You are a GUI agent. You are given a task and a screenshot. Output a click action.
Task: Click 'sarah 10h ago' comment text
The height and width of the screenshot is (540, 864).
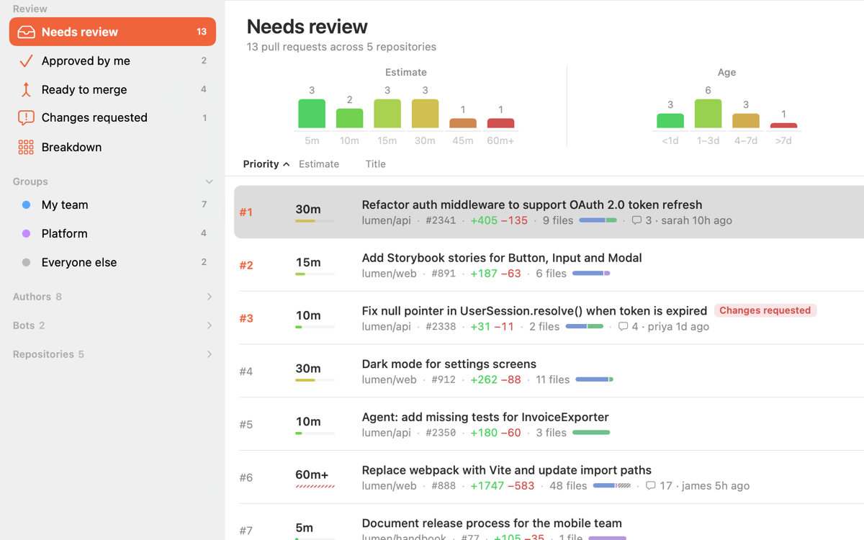pos(696,220)
